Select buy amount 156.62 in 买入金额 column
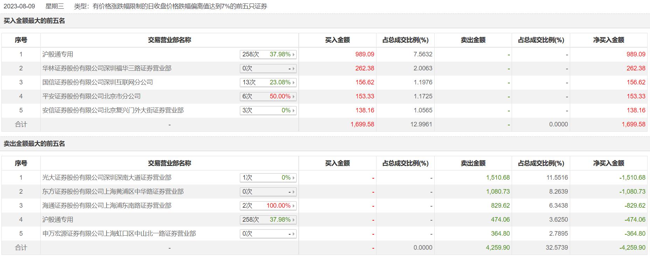This screenshot has width=650, height=256. 365,82
